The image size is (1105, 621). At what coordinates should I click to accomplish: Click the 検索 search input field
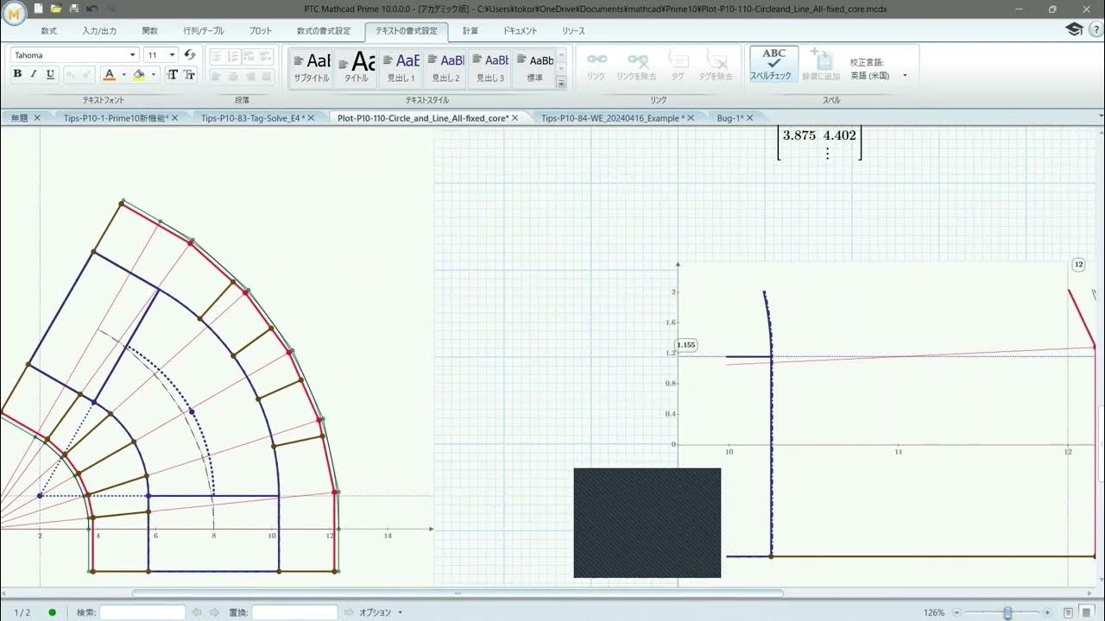pos(142,612)
